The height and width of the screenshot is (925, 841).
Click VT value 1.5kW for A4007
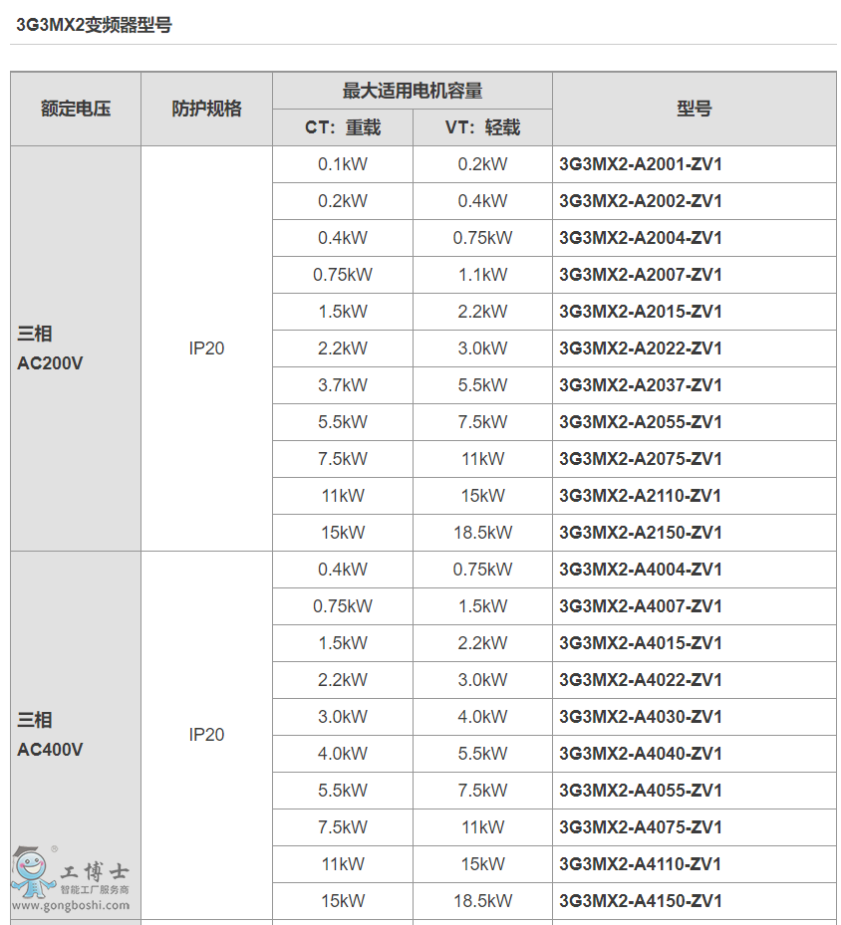coord(482,605)
